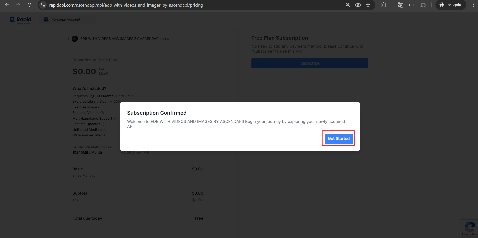This screenshot has height=238, width=478.
Task: Click the EDB API avatar icon
Action: 75,39
